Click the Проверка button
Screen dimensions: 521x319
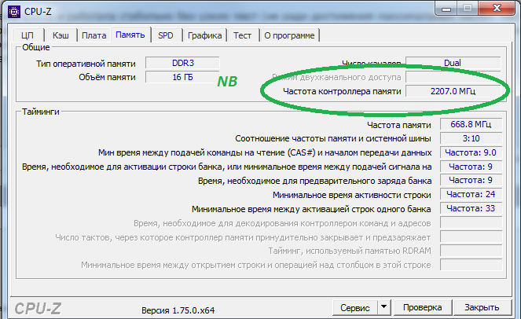coord(422,307)
